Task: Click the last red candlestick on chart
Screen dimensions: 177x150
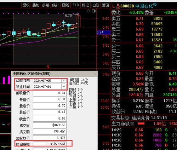Action: tap(79, 21)
